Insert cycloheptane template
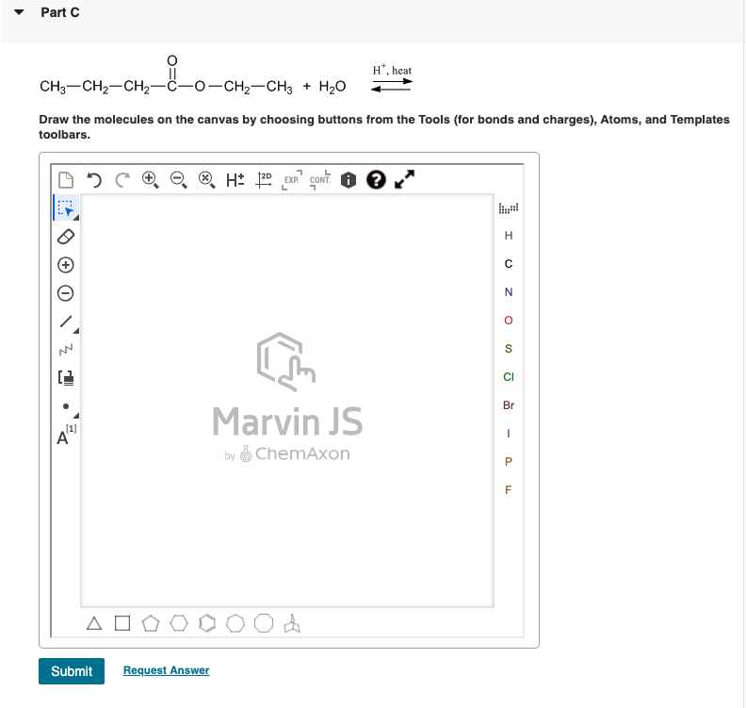The width and height of the screenshot is (746, 708). click(x=235, y=623)
